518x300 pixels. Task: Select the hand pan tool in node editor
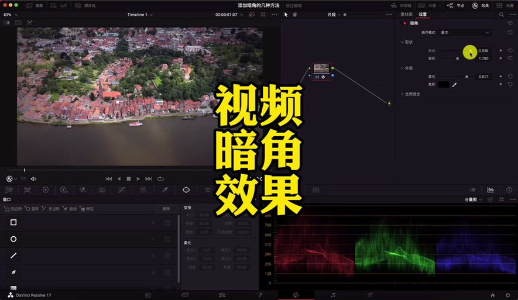[294, 15]
